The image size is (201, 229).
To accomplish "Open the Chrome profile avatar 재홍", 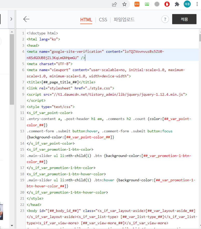I will [x=187, y=4].
